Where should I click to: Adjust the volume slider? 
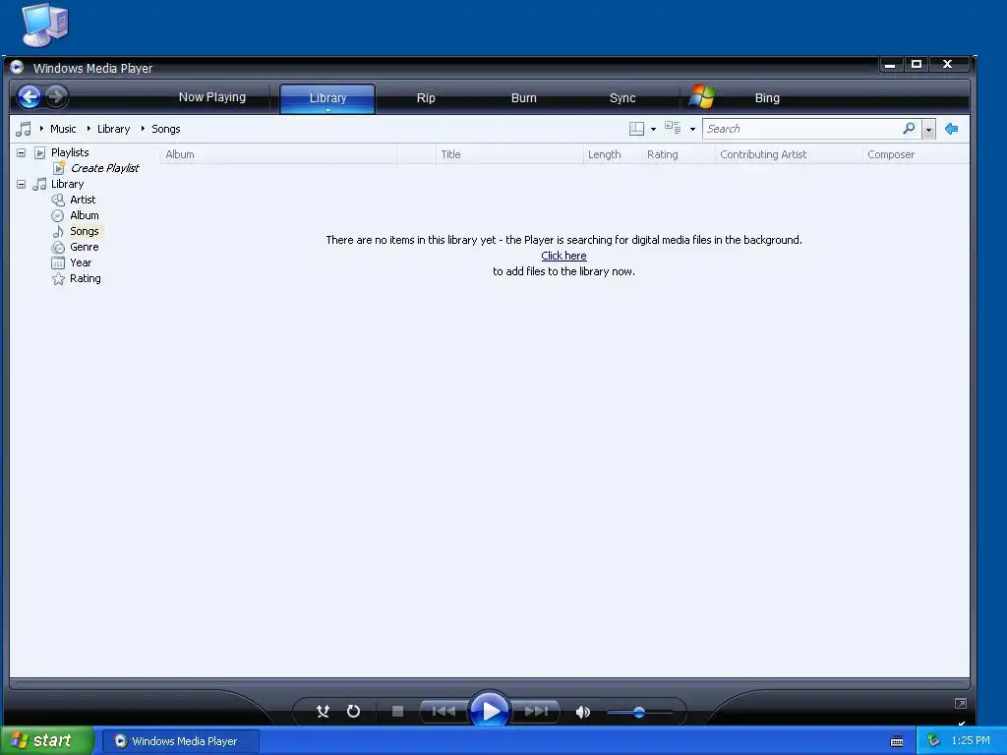(x=639, y=712)
